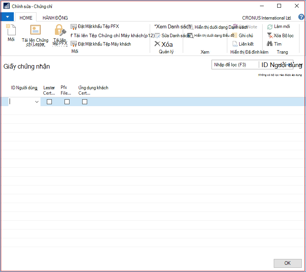Click the Nhập để lọc (F3) filter box
The height and width of the screenshot is (272, 306).
point(235,65)
